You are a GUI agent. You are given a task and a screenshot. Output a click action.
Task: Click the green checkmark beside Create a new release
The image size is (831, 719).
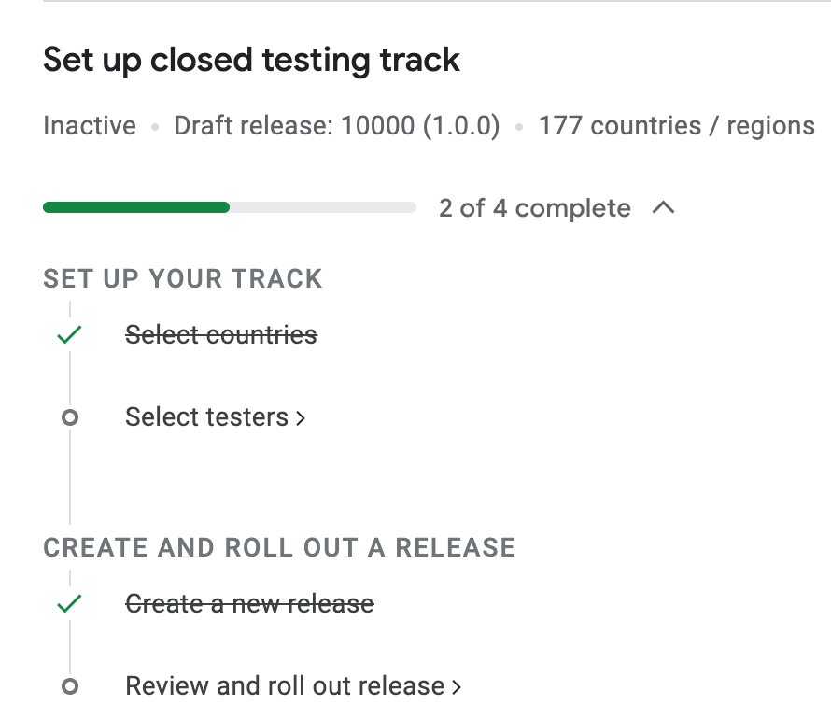click(69, 604)
